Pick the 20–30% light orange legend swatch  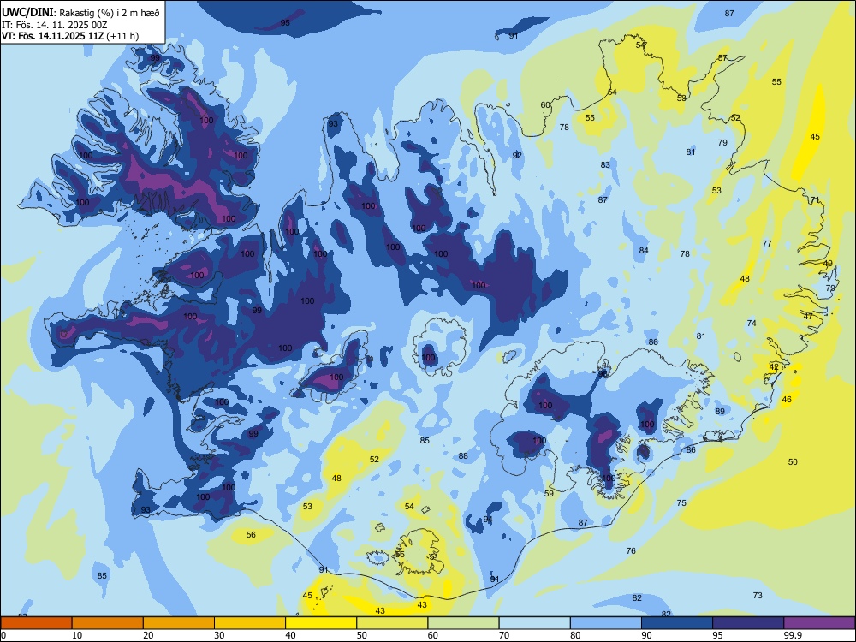[x=179, y=623]
